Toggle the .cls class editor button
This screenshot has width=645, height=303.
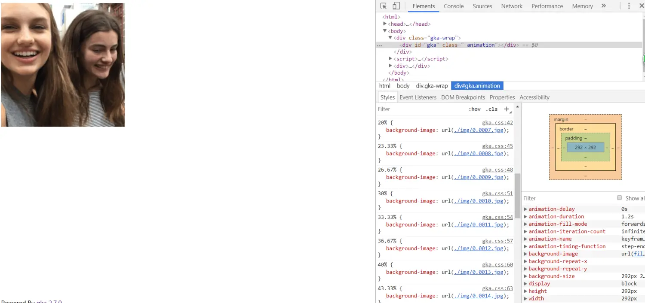tap(492, 109)
